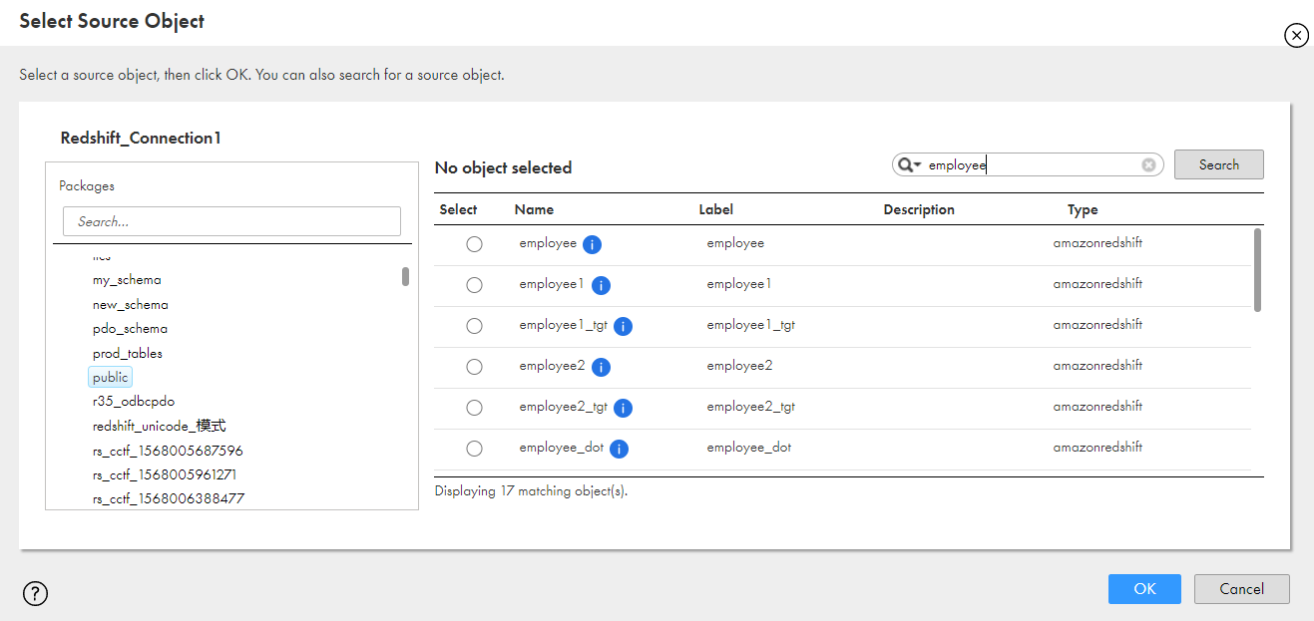Open info icon next to employee_dot

pos(619,448)
